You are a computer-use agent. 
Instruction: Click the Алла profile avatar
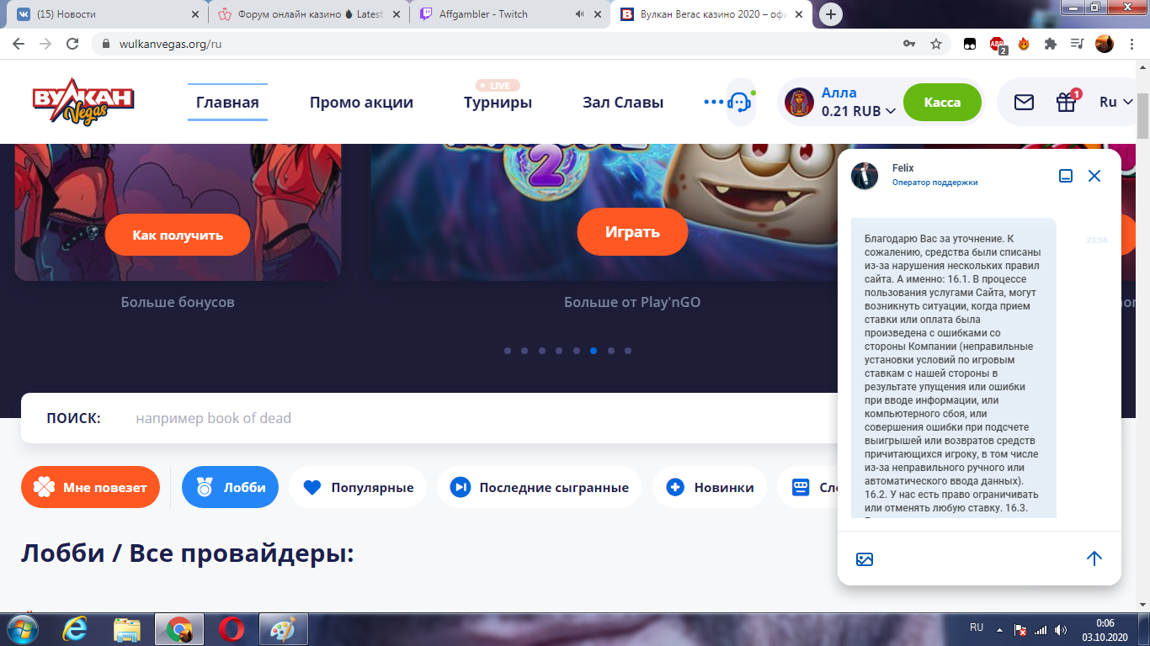pos(799,102)
